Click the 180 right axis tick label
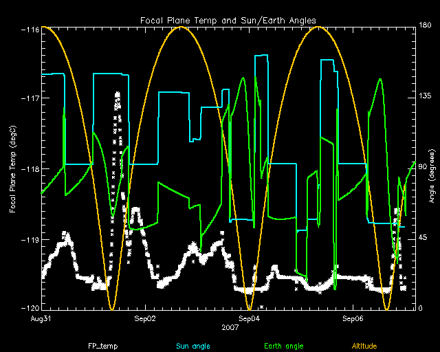This screenshot has height=352, width=440. 425,27
